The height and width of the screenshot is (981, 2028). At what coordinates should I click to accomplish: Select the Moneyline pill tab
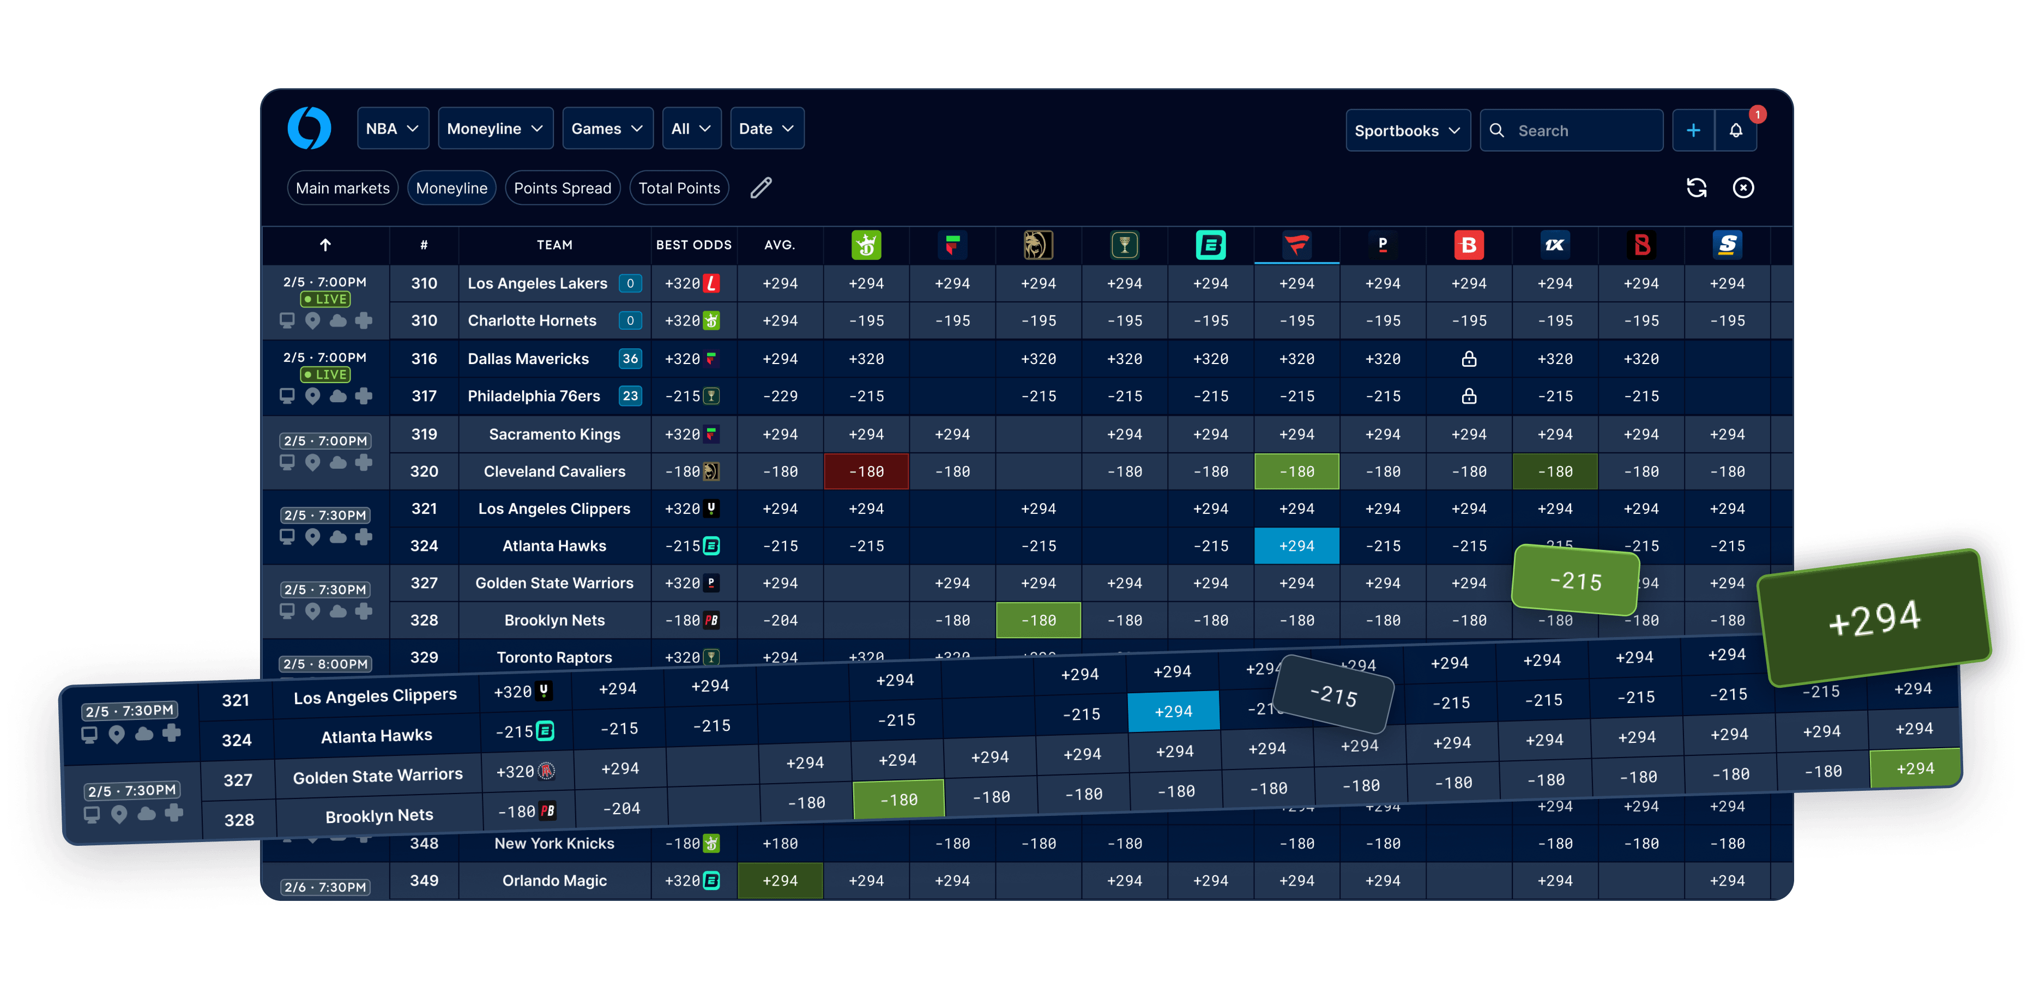[451, 188]
